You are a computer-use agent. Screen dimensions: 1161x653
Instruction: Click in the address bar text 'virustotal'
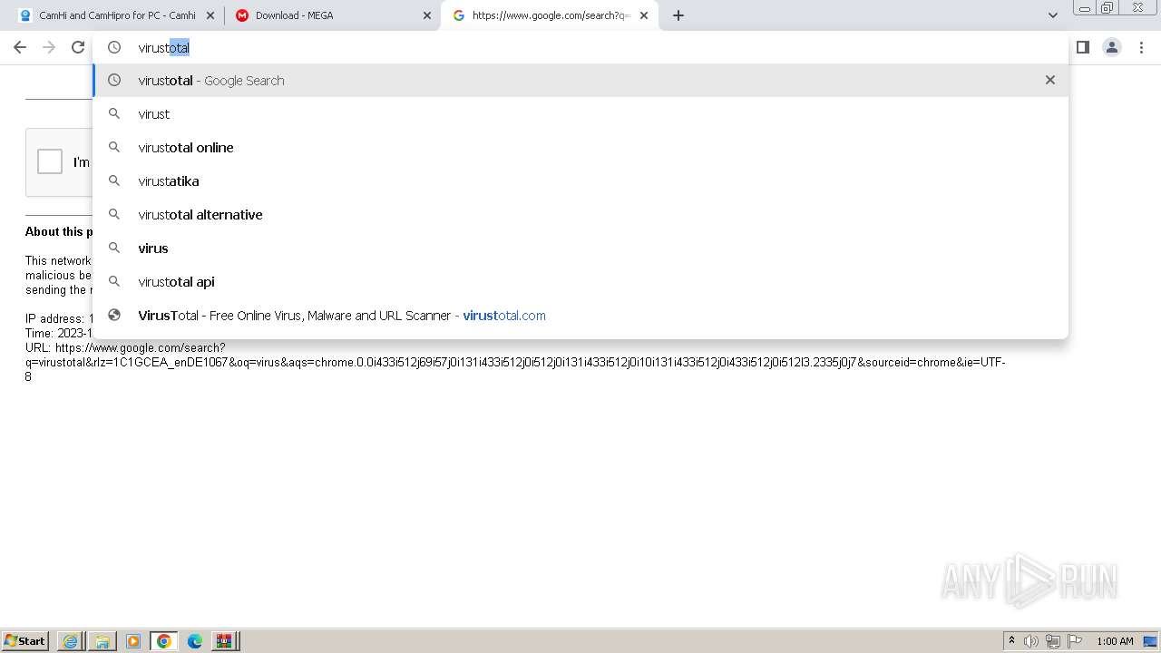(x=164, y=48)
